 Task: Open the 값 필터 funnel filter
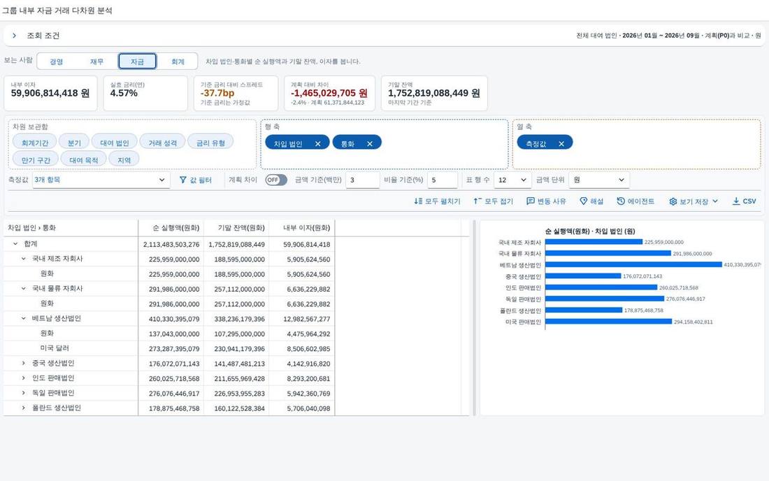196,180
